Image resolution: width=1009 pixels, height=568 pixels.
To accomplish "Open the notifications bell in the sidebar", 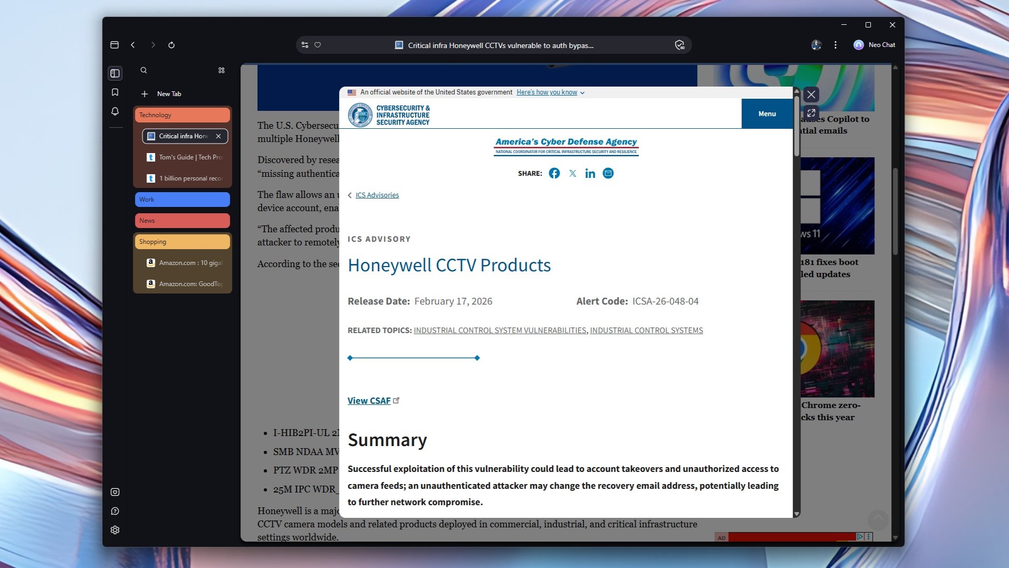I will [x=115, y=111].
